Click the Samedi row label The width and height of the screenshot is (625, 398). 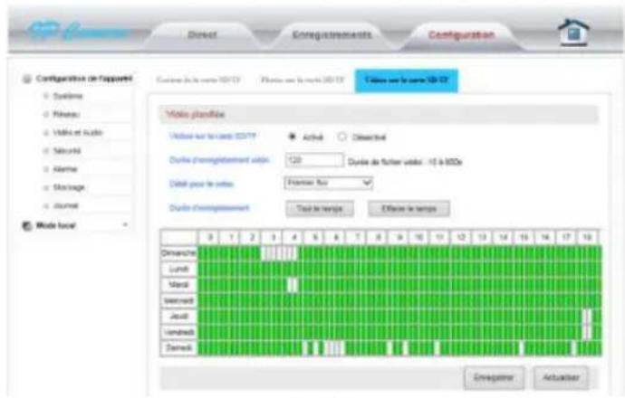tap(179, 348)
